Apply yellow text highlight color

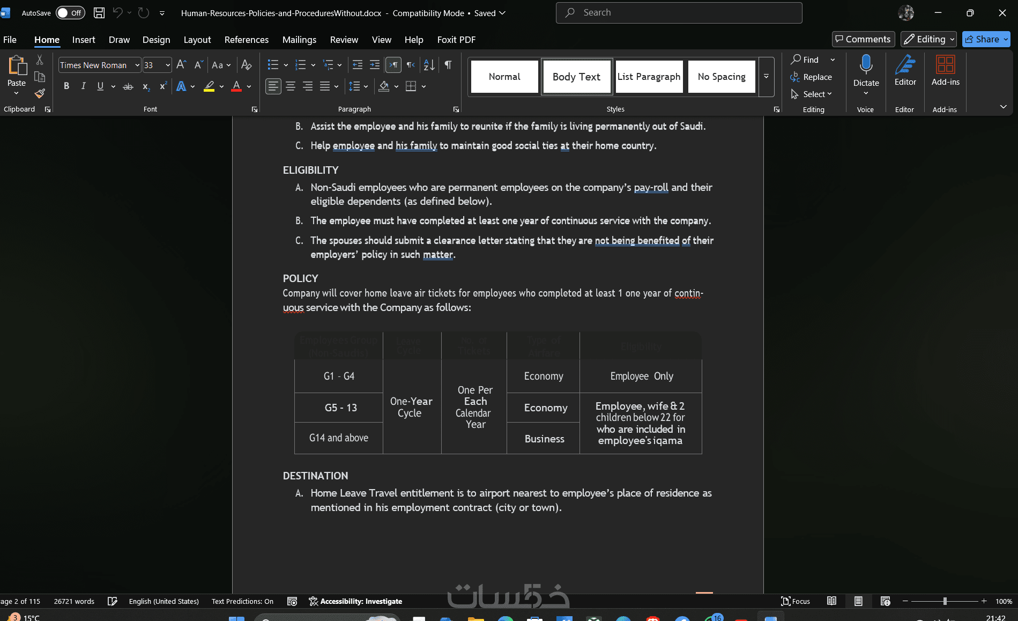tap(209, 86)
